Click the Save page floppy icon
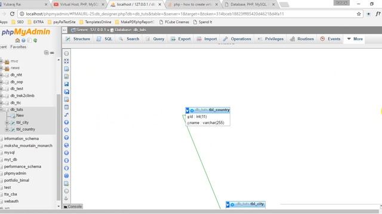382x214 pixels. pos(66,84)
